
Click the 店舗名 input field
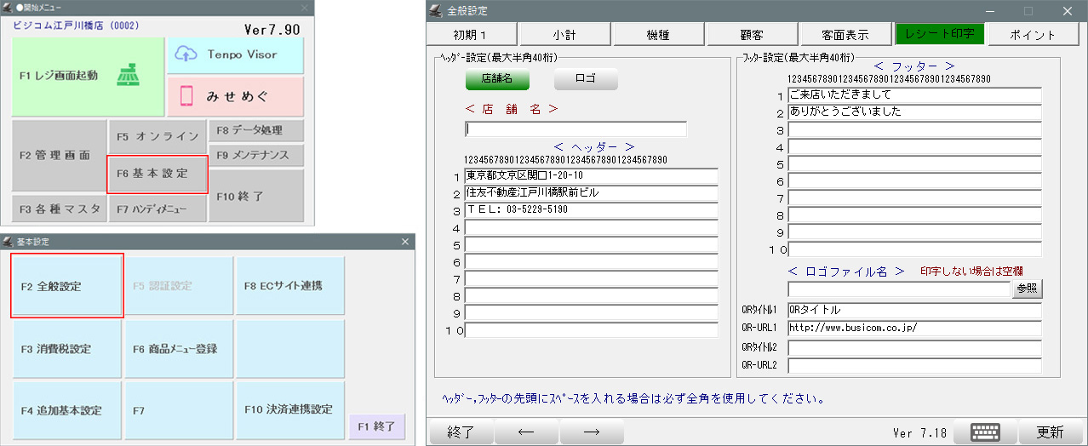coord(575,129)
